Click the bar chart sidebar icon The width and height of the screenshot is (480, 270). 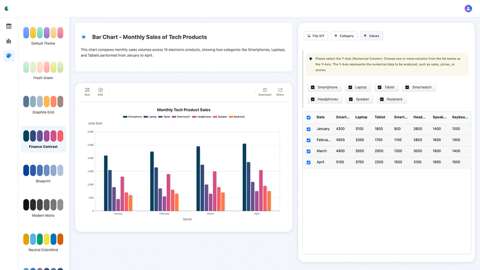coord(9,41)
